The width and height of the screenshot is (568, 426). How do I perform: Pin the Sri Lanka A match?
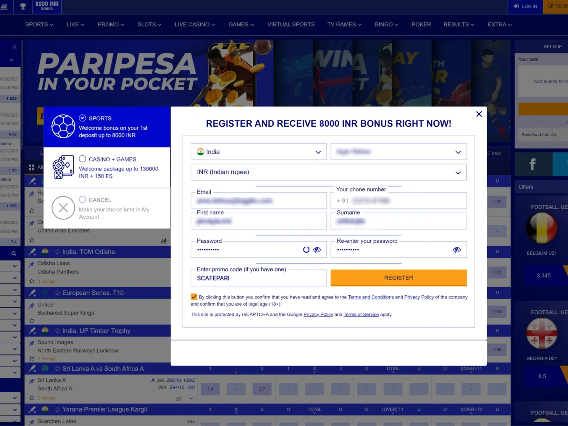pos(32,381)
